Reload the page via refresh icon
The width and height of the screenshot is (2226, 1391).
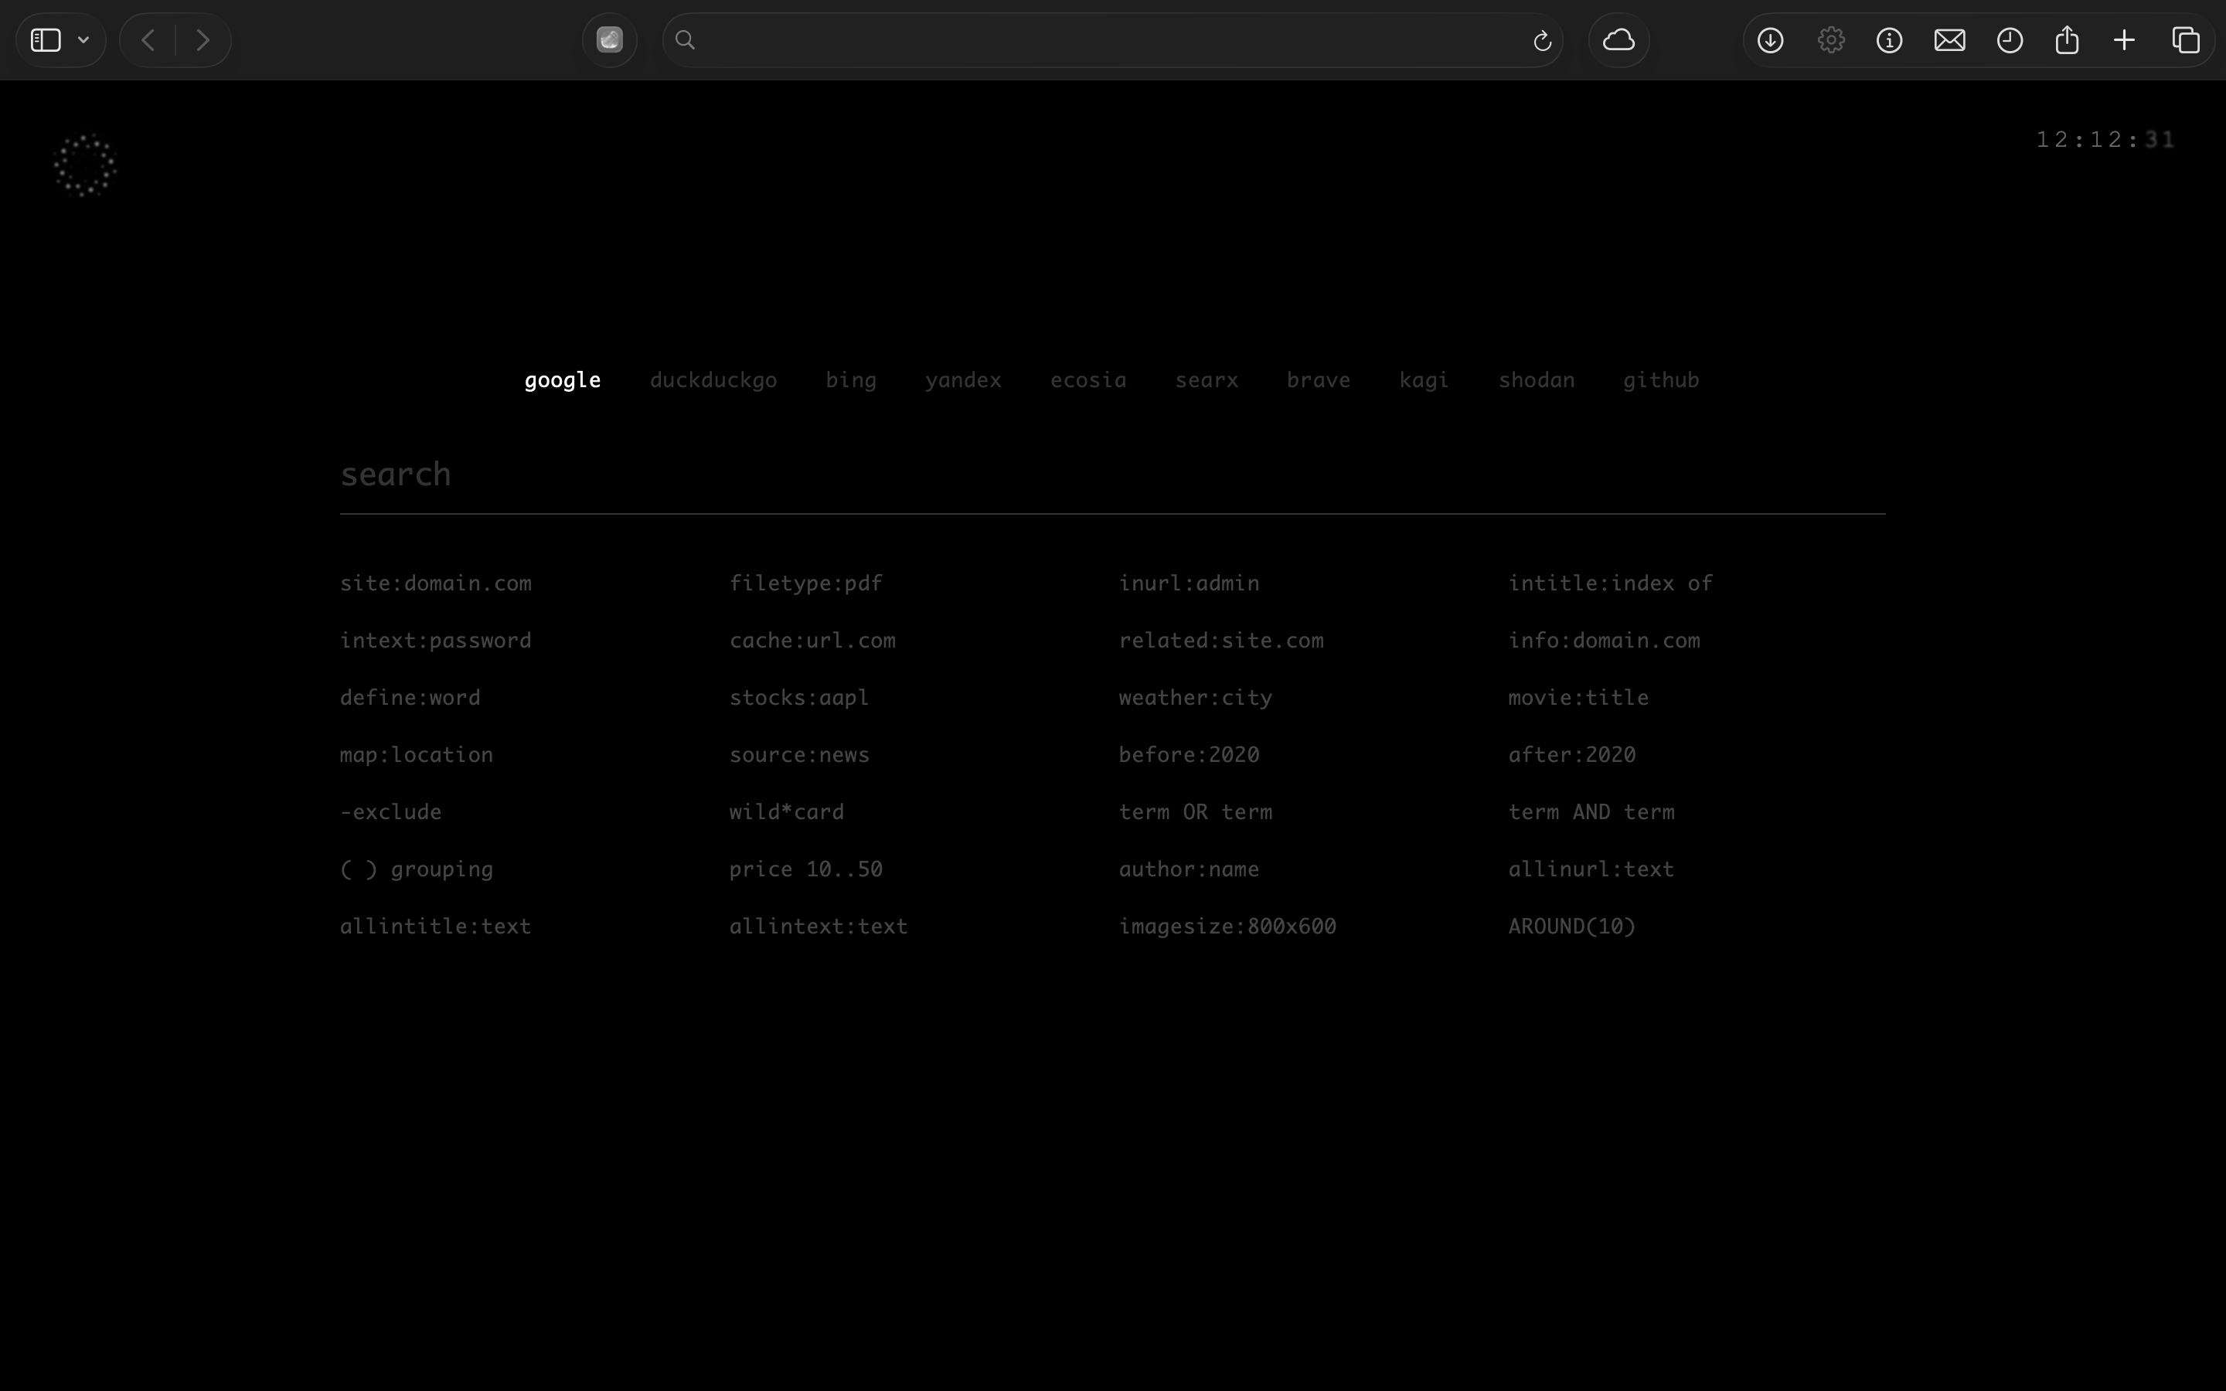[x=1543, y=40]
